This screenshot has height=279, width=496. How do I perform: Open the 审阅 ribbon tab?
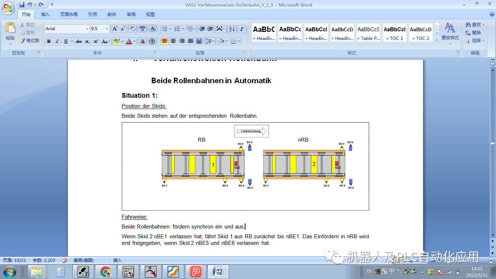point(131,14)
